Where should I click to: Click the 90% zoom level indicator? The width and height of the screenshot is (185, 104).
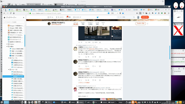(112, 13)
